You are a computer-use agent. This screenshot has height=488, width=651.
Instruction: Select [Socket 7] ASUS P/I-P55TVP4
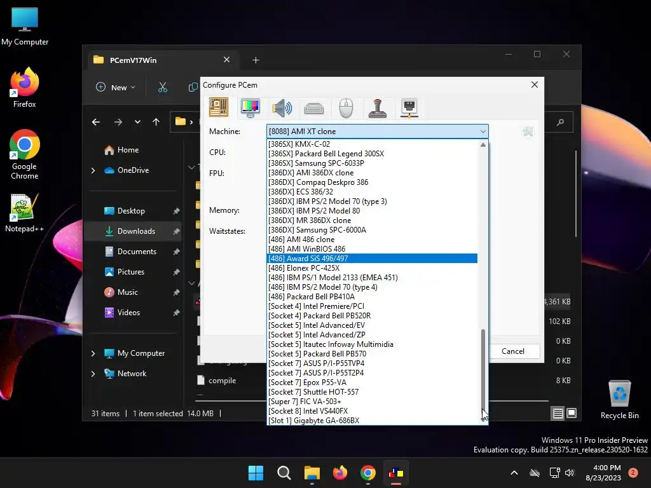(x=372, y=363)
